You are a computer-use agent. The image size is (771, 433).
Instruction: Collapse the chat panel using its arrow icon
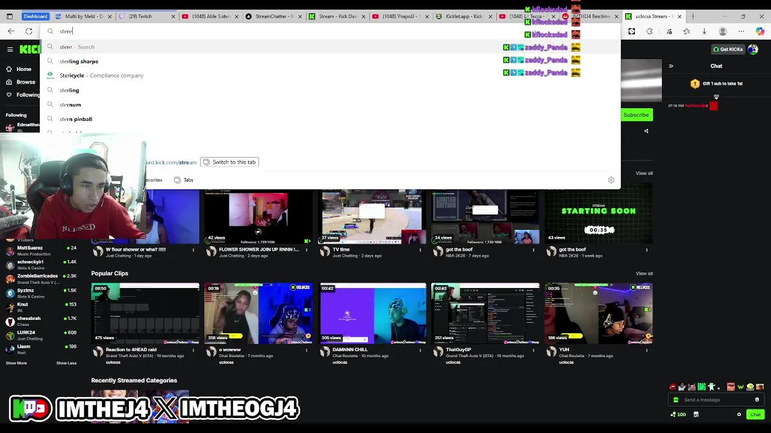(x=671, y=66)
